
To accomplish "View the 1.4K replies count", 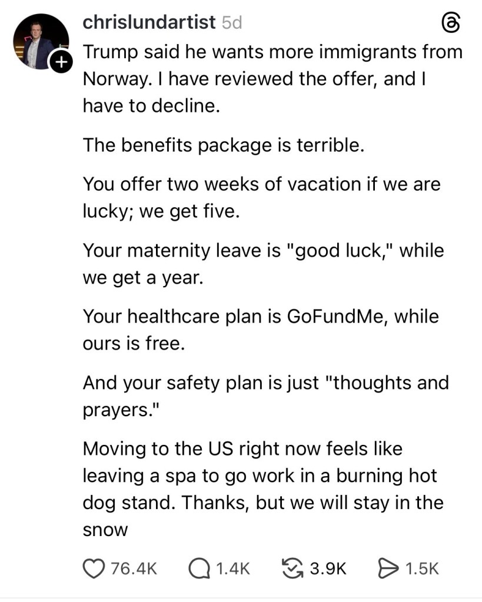I will click(232, 568).
